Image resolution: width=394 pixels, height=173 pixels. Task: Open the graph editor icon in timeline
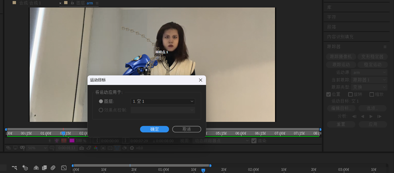pos(64,168)
